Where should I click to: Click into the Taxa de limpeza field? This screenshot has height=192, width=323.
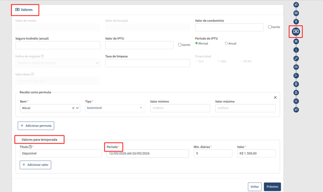pos(147,63)
